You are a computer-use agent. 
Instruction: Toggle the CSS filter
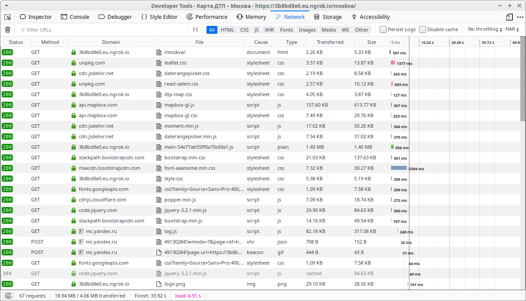(245, 30)
